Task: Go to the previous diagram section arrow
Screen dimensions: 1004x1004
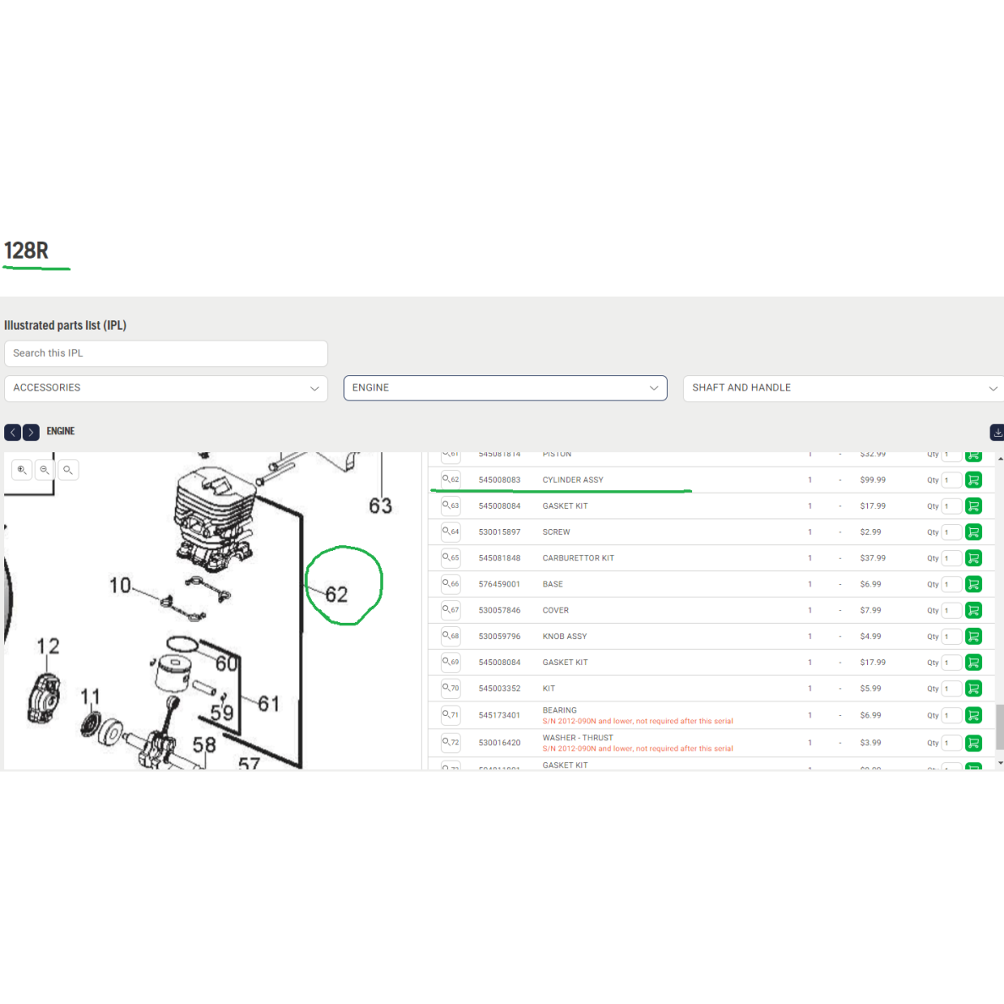Action: tap(13, 432)
